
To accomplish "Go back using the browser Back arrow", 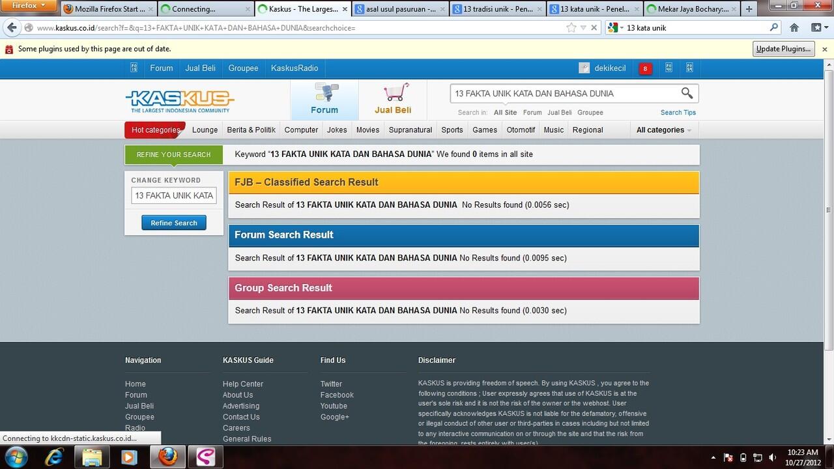I will point(12,28).
